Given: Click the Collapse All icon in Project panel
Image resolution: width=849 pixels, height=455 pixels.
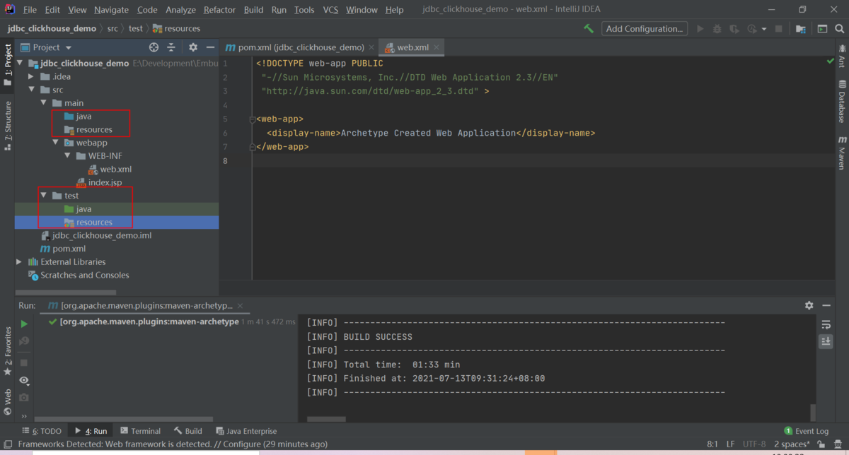Looking at the screenshot, I should (x=171, y=47).
